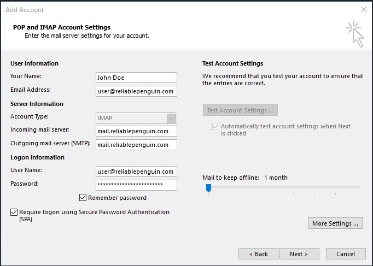
Task: Click the Add Account title bar
Action: (x=164, y=9)
